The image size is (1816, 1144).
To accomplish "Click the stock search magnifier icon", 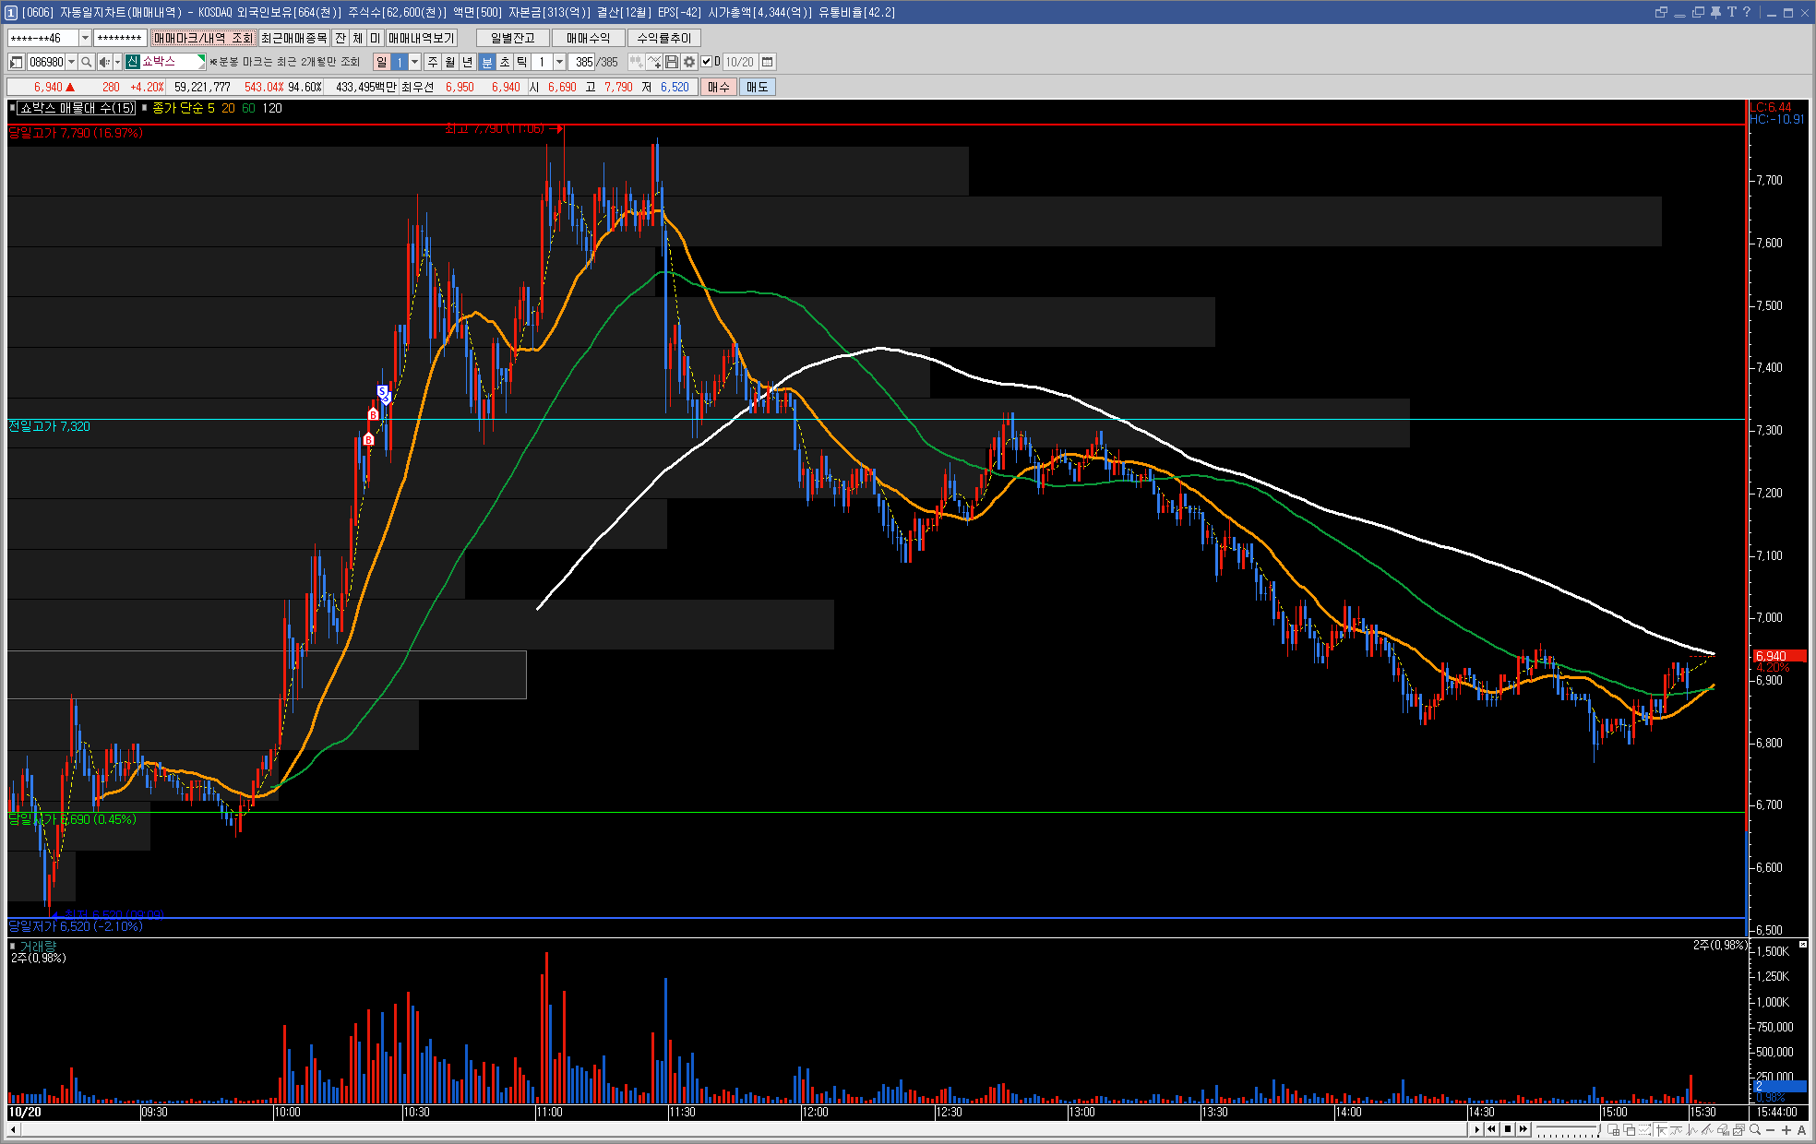I will [86, 62].
